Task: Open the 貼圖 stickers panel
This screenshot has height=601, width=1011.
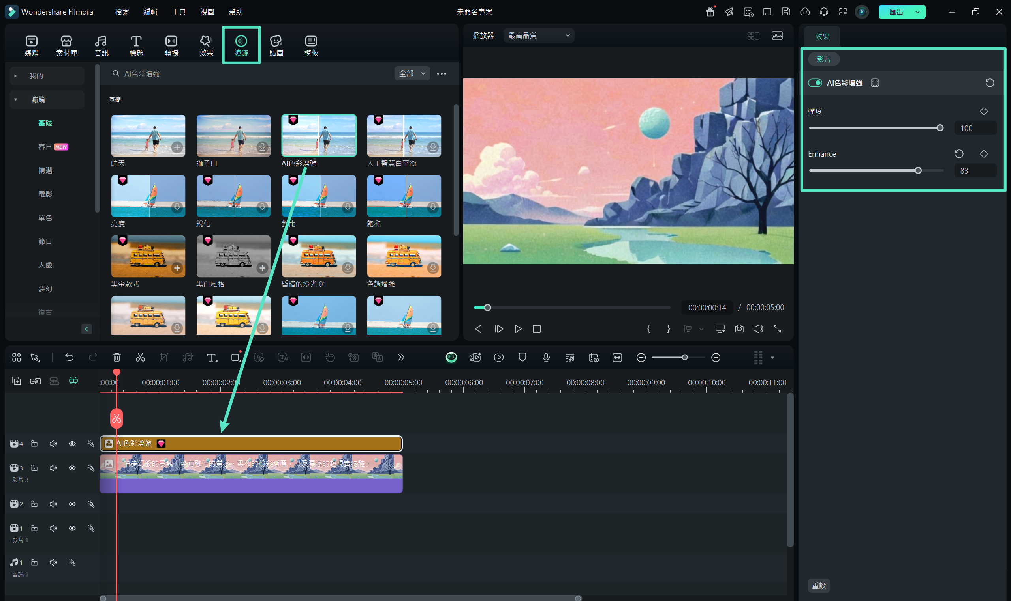Action: click(276, 45)
